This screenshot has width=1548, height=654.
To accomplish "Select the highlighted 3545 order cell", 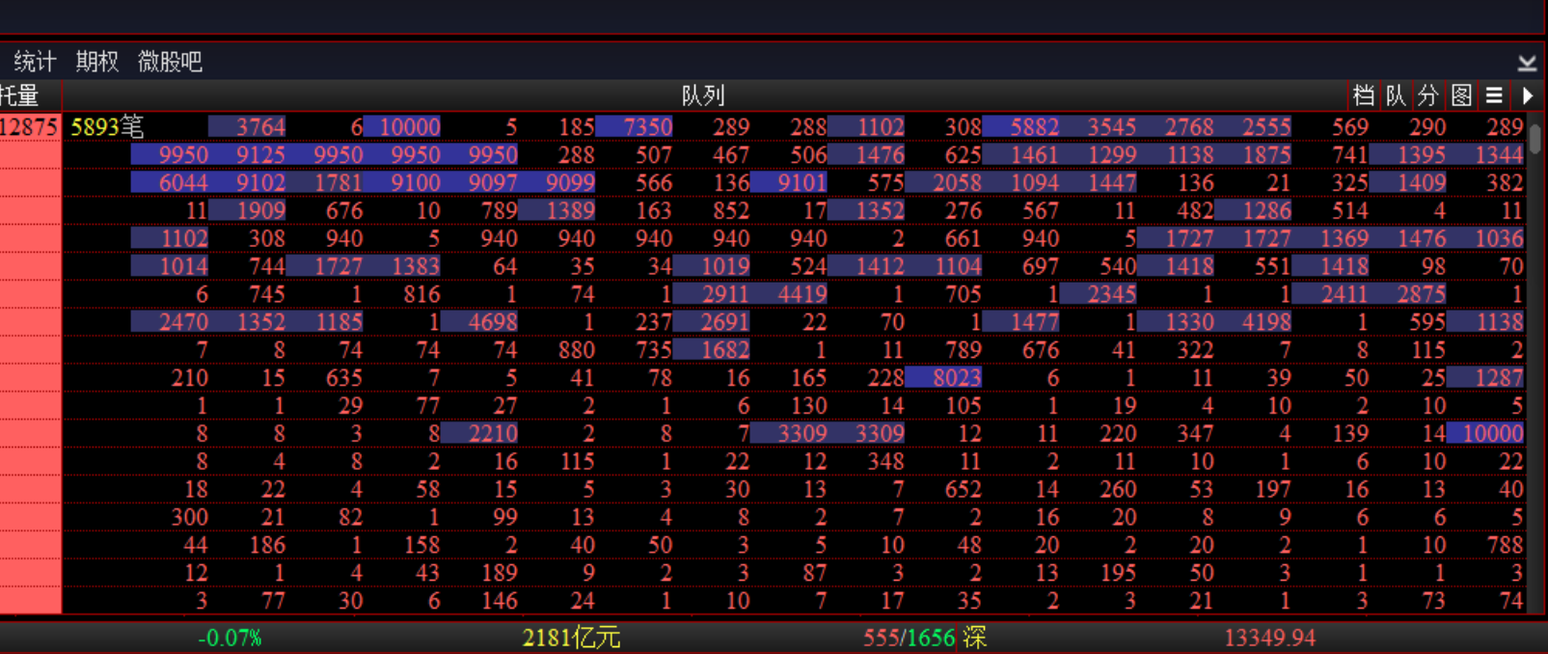I will pos(1099,127).
